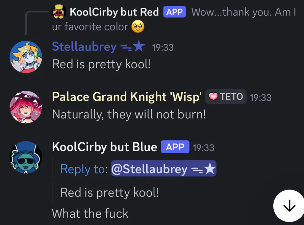
Task: Tap small KoolCirby but Red reply avatar
Action: (59, 12)
